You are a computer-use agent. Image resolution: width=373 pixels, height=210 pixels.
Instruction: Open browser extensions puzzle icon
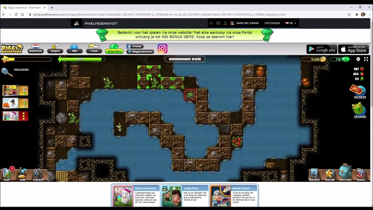pos(356,15)
